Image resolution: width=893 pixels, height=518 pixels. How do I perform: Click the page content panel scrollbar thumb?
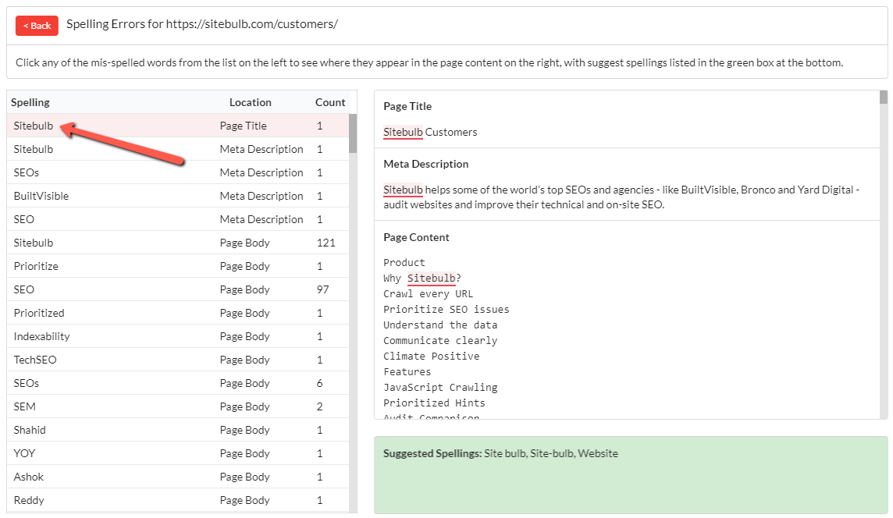click(x=884, y=98)
